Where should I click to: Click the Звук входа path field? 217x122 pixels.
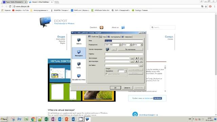[x=117, y=58]
